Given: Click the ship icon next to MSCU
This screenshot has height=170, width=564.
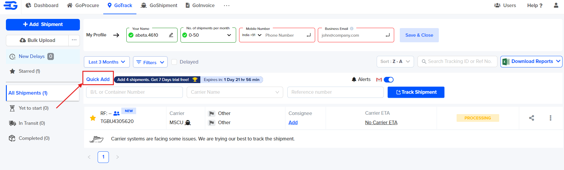Looking at the screenshot, I should coord(188,122).
